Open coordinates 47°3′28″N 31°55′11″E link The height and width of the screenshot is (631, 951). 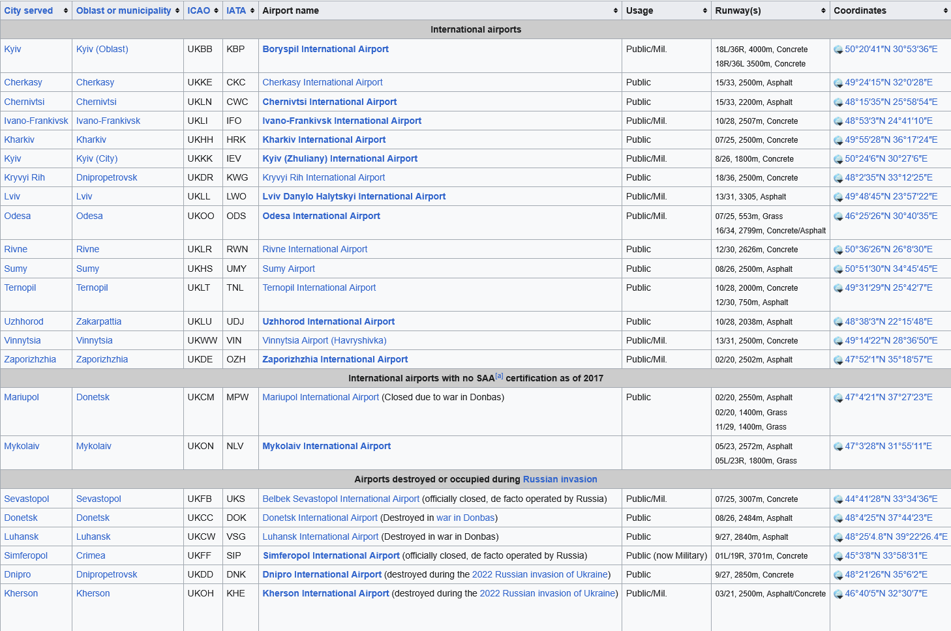[x=888, y=446]
